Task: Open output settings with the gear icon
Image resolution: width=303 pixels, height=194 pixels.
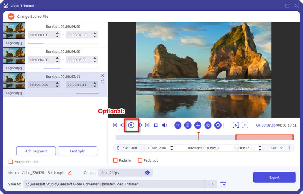Action: pyautogui.click(x=147, y=172)
